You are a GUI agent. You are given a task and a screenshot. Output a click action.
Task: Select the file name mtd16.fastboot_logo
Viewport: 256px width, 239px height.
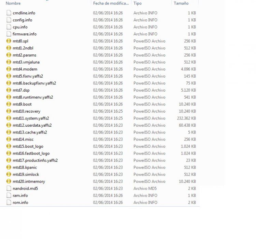click(x=31, y=153)
